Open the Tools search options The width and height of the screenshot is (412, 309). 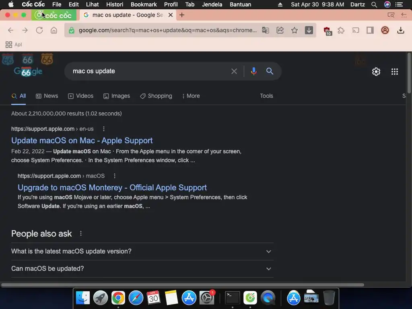[266, 96]
